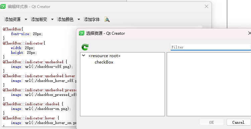Click the 添加渐变 button
Viewport: 251px width, 129px height.
[39, 19]
